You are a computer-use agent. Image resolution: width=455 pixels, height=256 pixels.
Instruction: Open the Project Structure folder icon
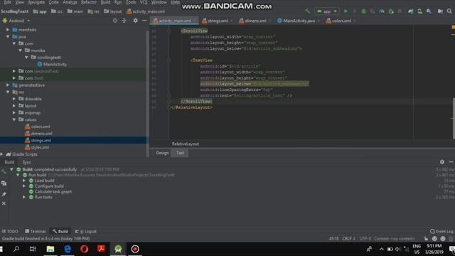click(x=440, y=11)
